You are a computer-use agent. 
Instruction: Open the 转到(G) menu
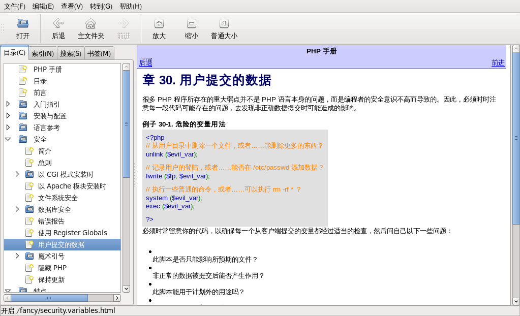point(101,6)
